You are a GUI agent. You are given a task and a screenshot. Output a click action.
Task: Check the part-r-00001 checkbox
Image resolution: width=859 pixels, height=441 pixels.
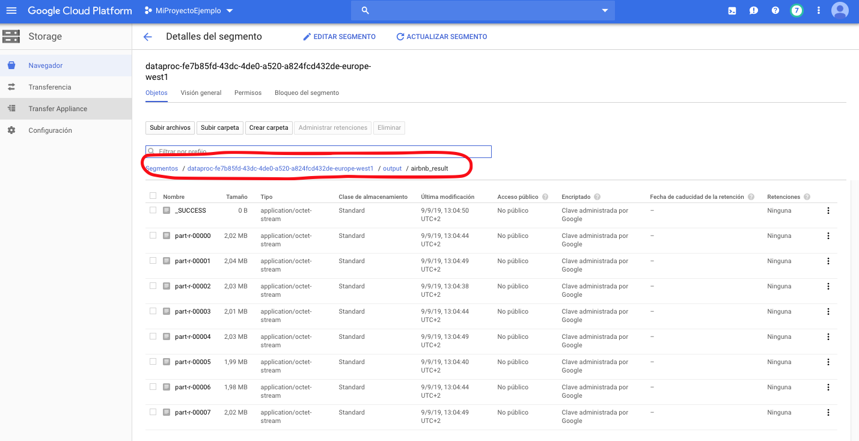coord(153,261)
